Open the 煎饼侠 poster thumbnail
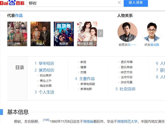Viewport: 165px width, 124px height. 64,34
